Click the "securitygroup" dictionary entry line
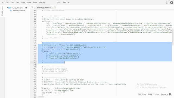 click(x=109, y=32)
